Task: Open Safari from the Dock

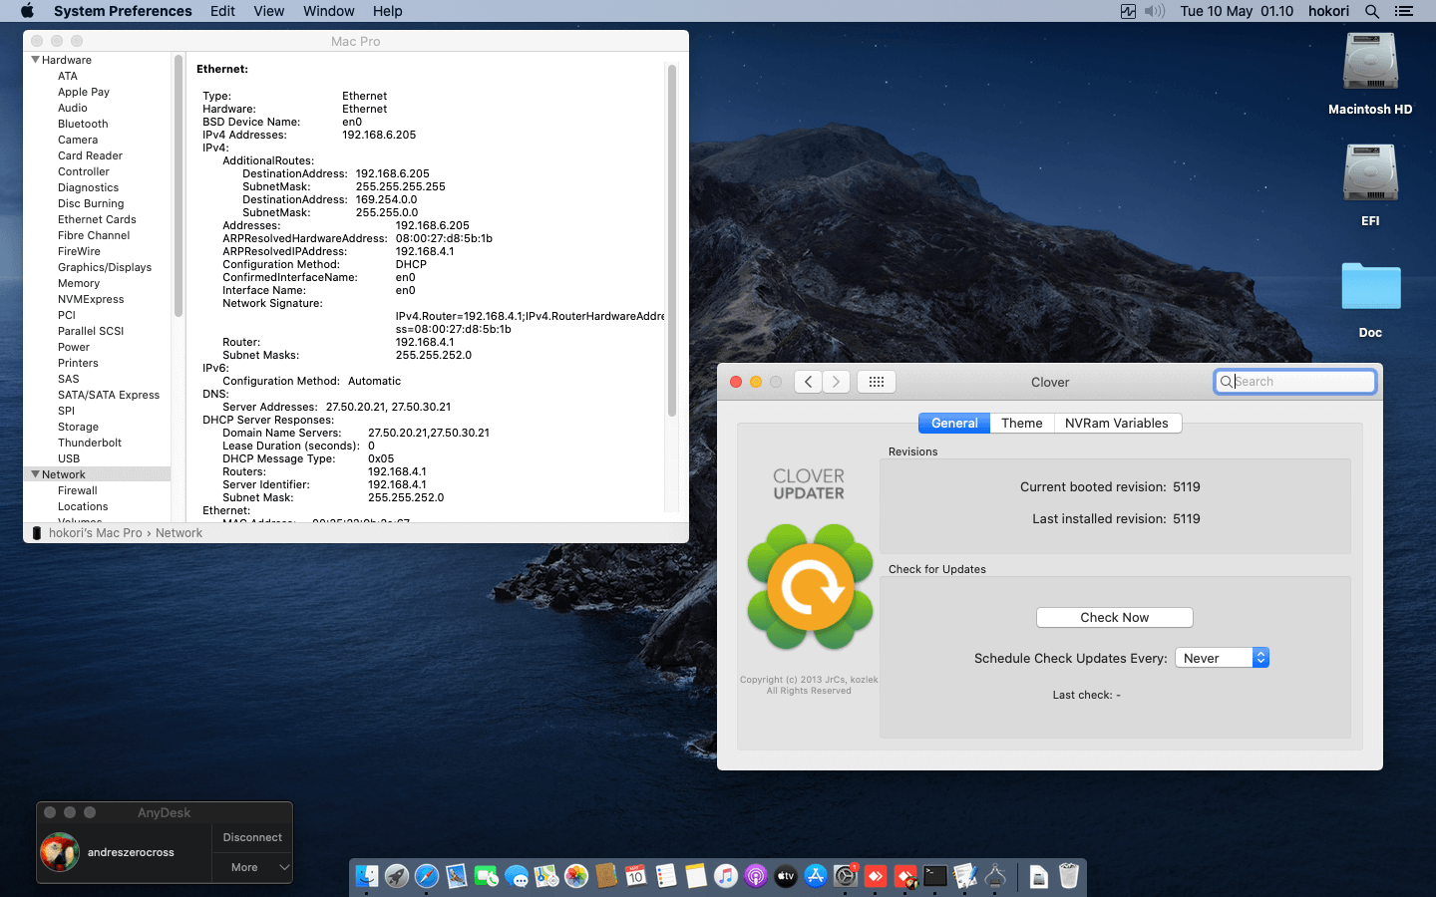Action: point(427,877)
